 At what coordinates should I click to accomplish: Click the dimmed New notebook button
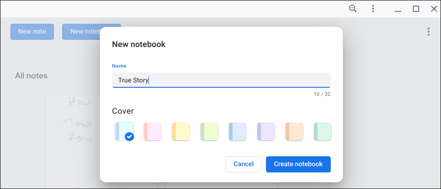81,31
